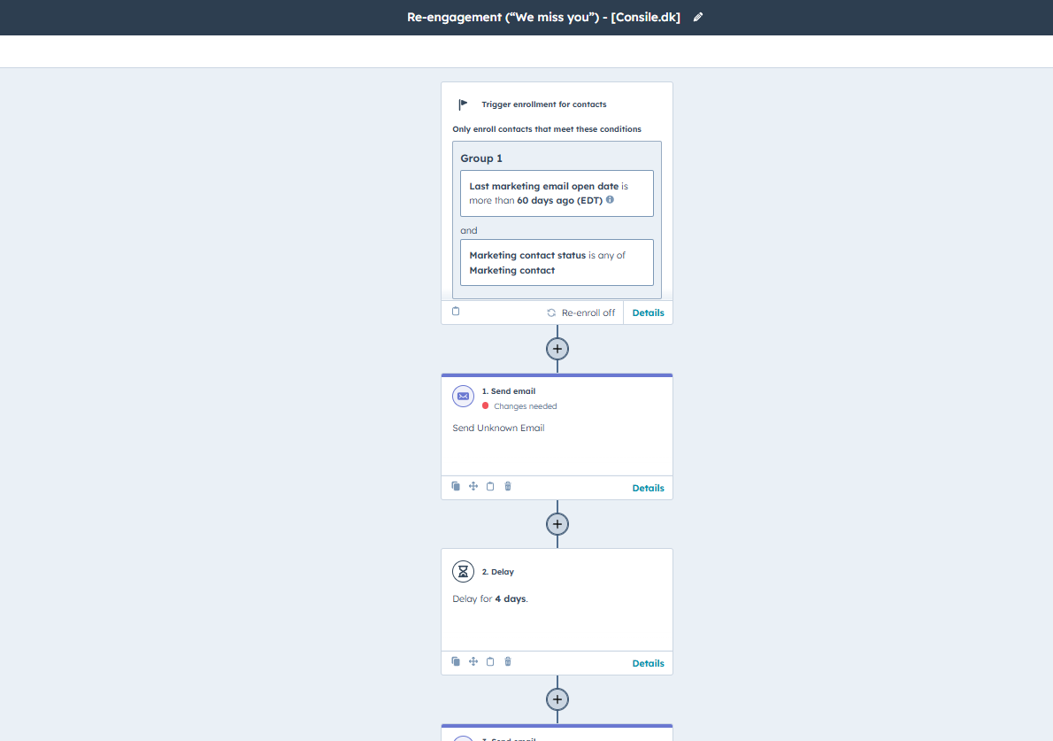Move the Delay action using the move icon
1053x741 pixels.
[x=473, y=661]
